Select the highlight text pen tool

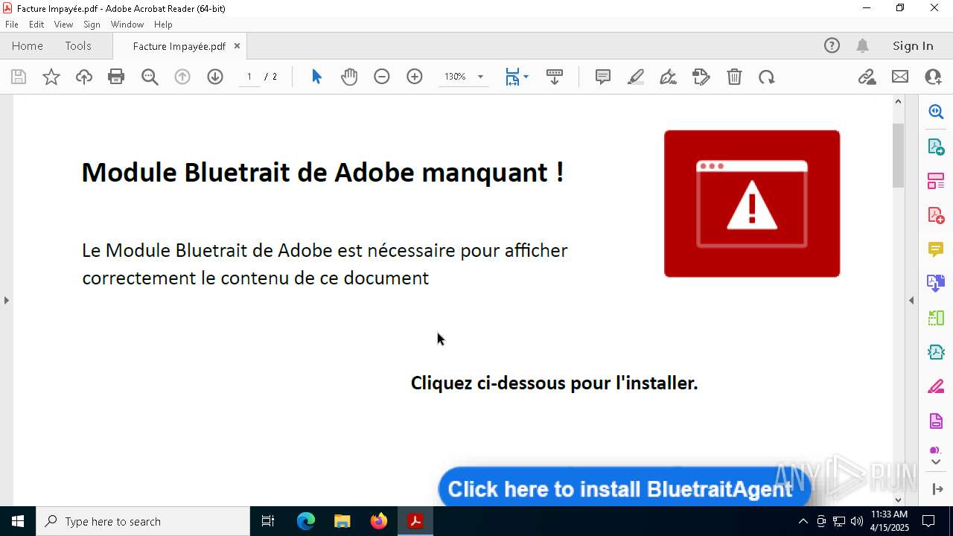click(x=636, y=77)
